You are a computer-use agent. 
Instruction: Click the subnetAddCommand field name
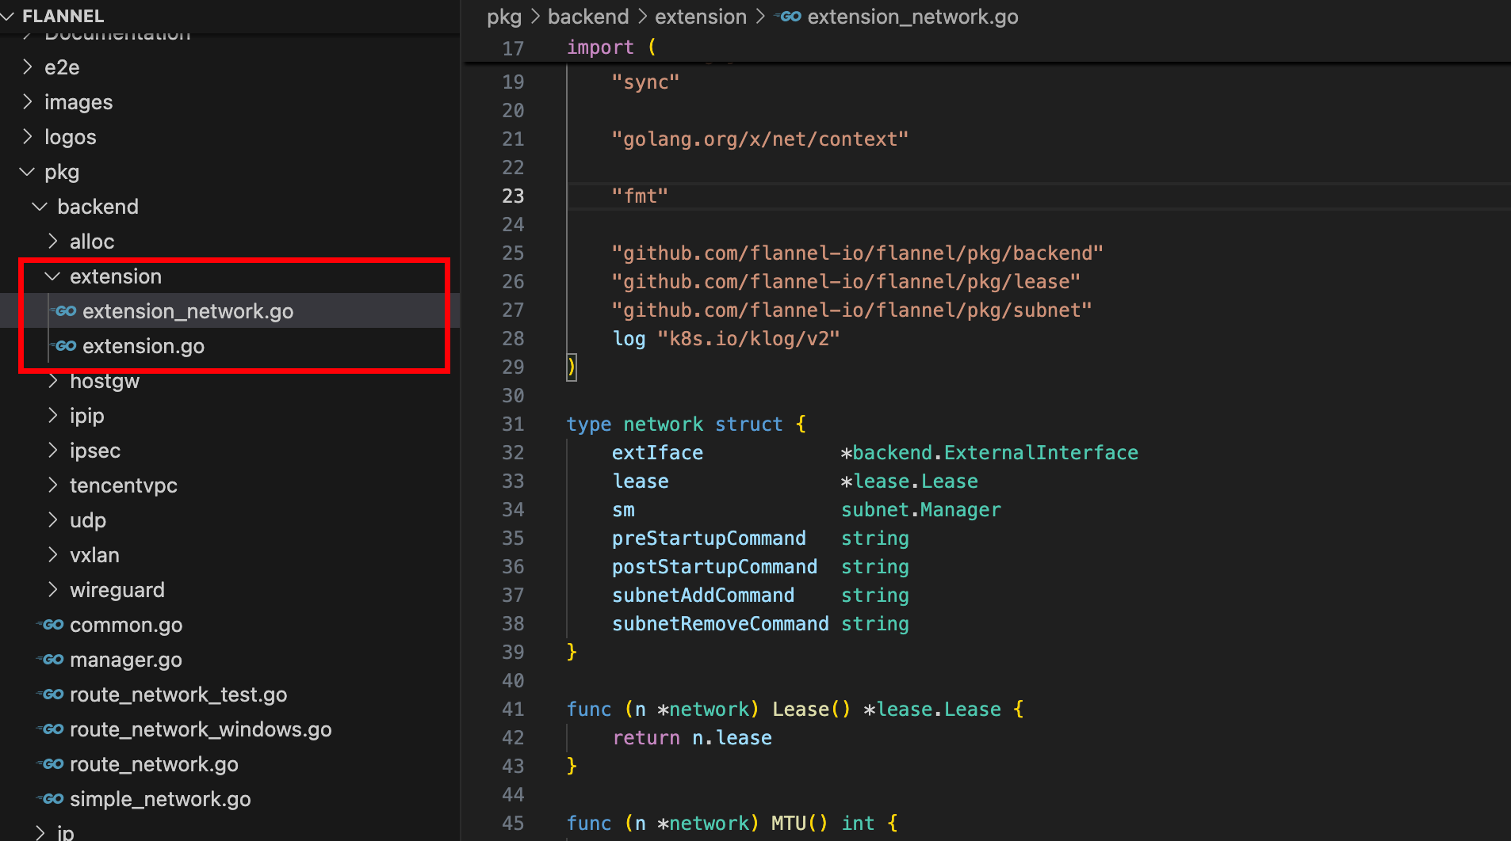(703, 595)
